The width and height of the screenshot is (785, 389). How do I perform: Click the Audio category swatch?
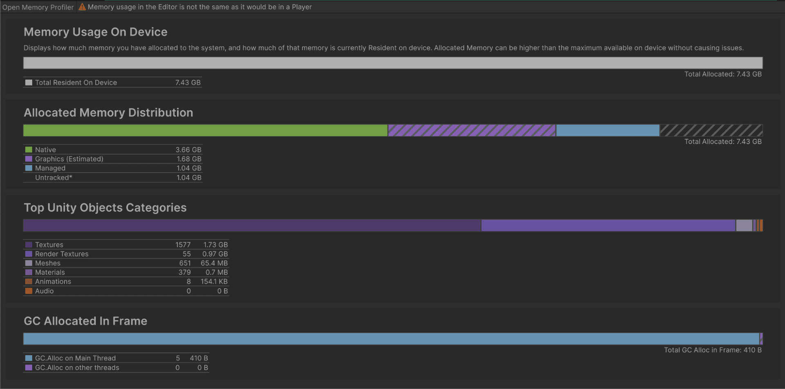point(28,291)
